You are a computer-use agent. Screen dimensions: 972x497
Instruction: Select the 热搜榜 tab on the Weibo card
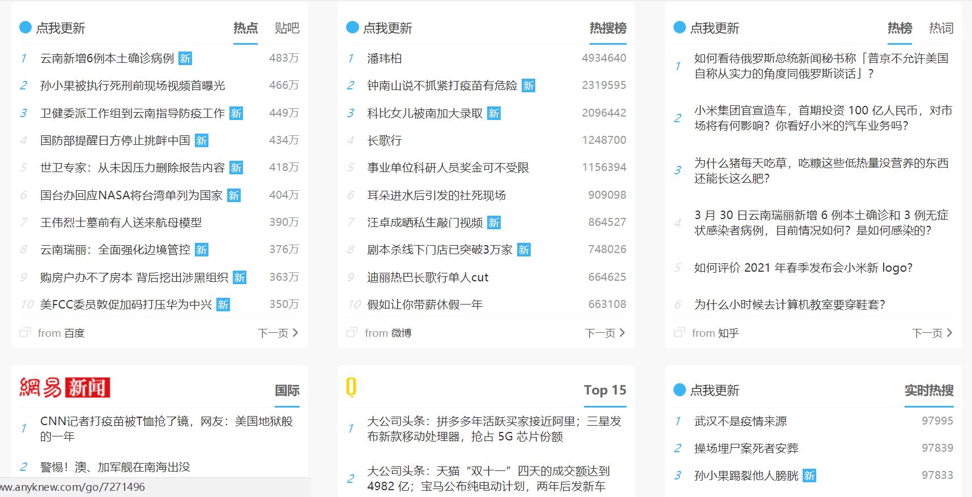coord(608,28)
